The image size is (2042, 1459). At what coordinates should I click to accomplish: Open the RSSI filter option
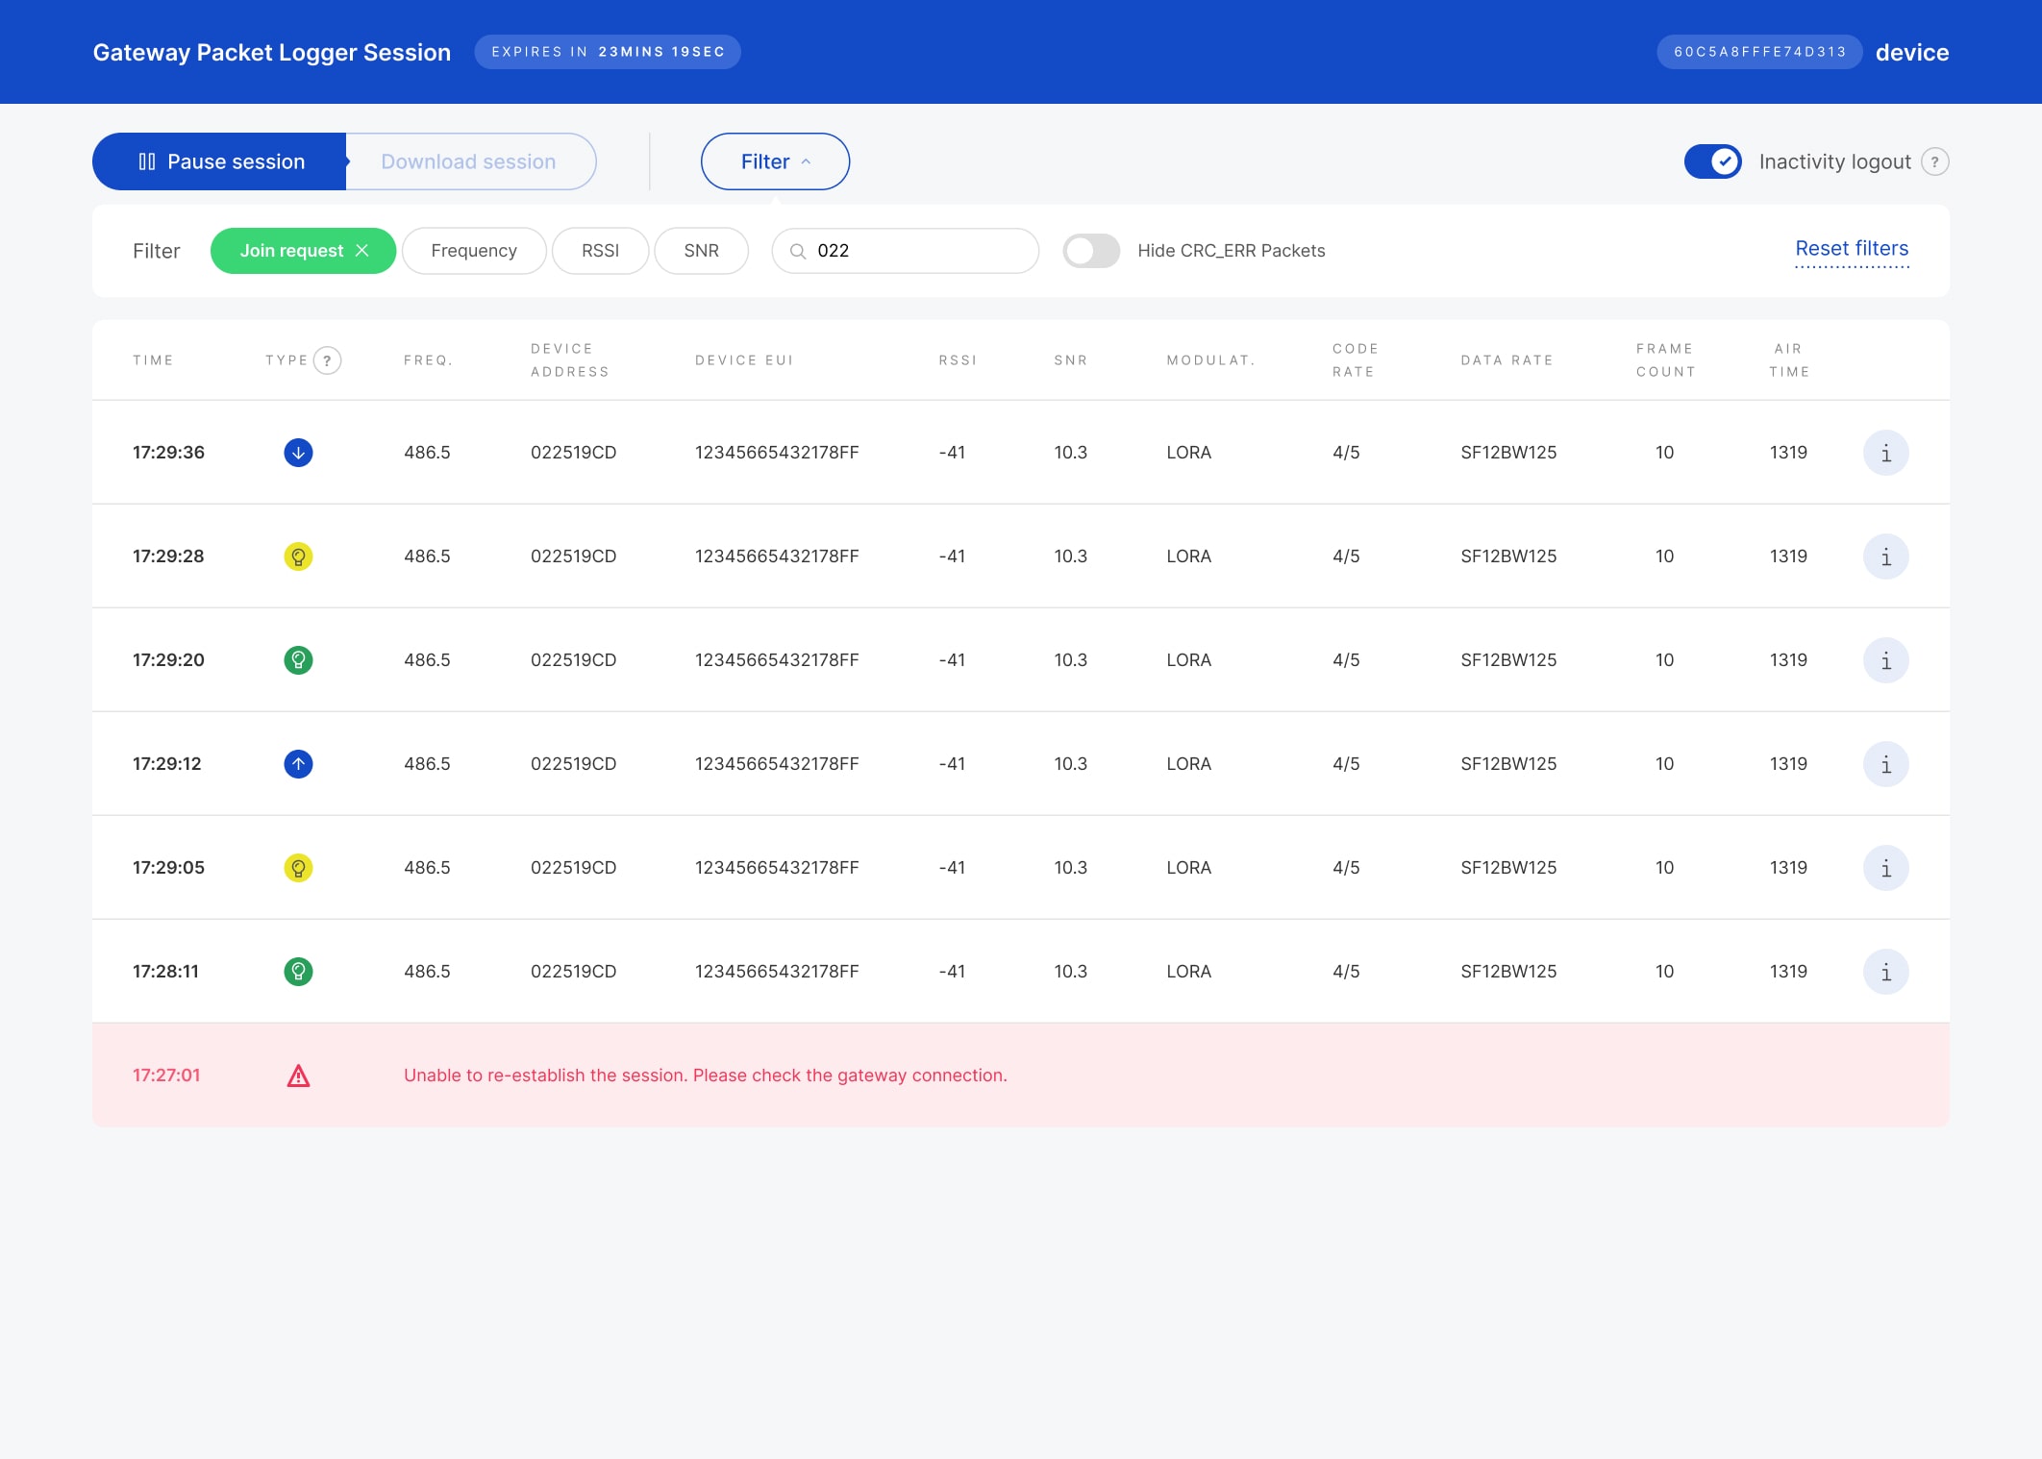click(600, 251)
